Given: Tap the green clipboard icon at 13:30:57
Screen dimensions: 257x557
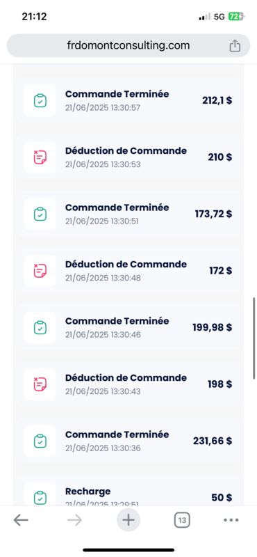Looking at the screenshot, I should [40, 100].
